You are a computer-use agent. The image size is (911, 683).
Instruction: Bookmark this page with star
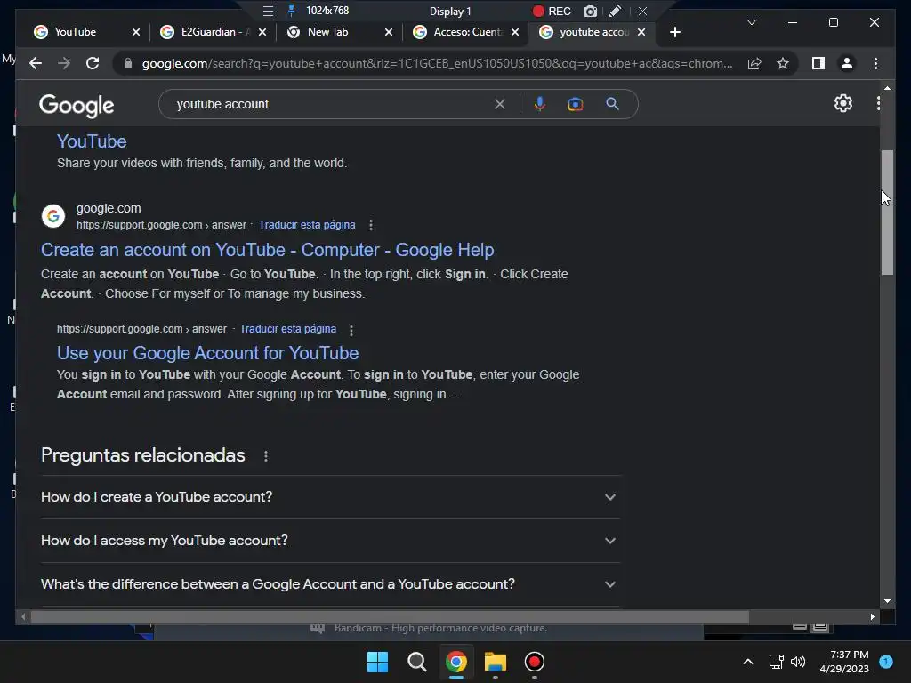pyautogui.click(x=783, y=63)
